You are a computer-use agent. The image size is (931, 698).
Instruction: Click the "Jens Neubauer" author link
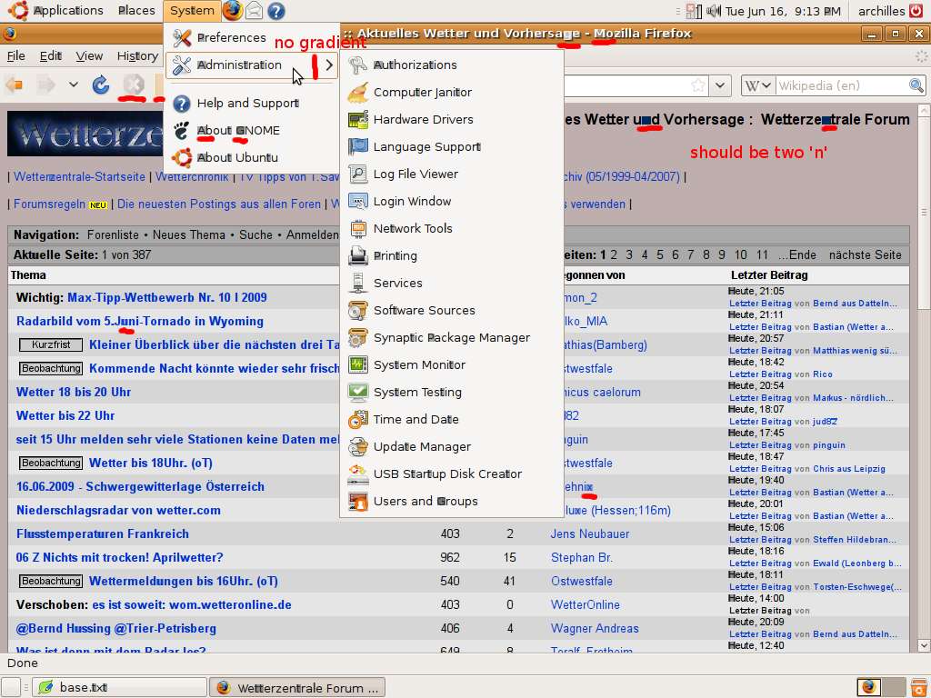(589, 533)
